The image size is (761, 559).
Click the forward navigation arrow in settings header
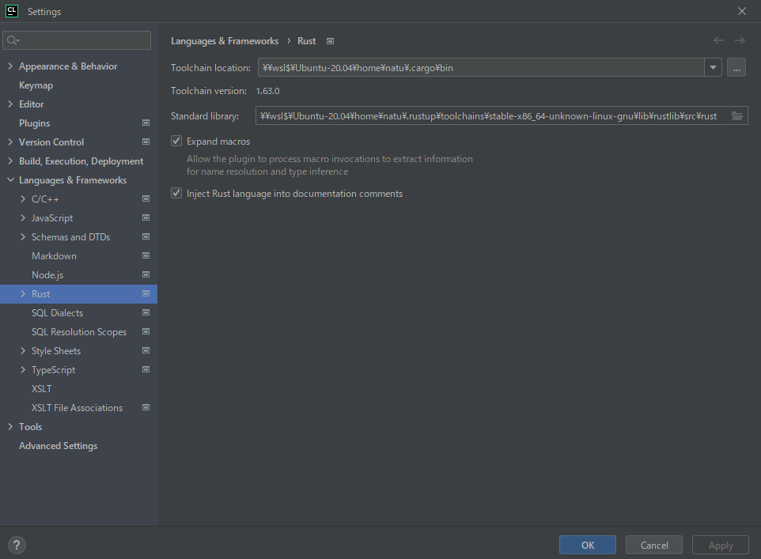pyautogui.click(x=740, y=40)
